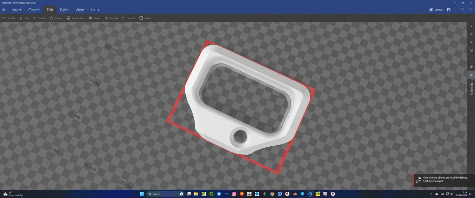Open the notification bell

click(471, 194)
